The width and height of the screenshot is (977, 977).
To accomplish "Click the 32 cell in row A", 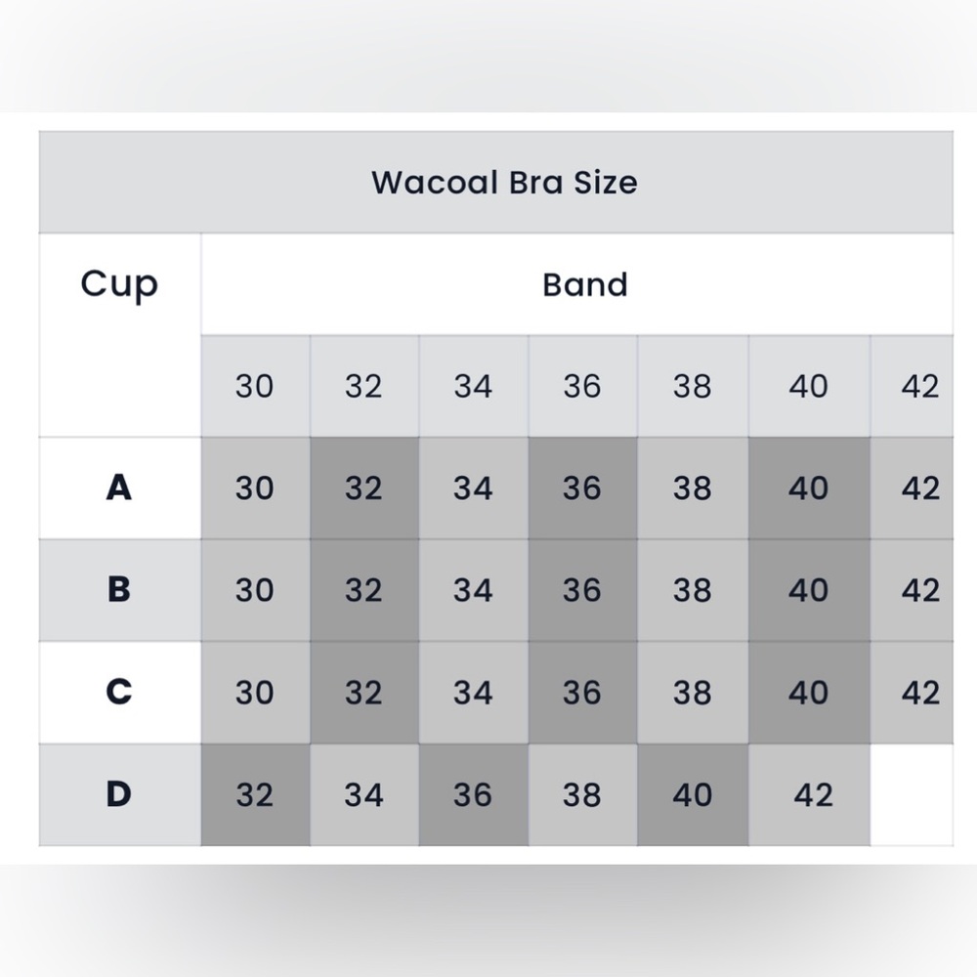I will point(364,488).
